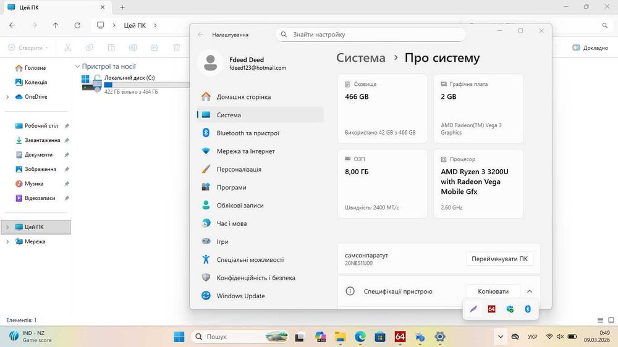
Task: Click the Fdeed Deed account avatar
Action: [211, 63]
